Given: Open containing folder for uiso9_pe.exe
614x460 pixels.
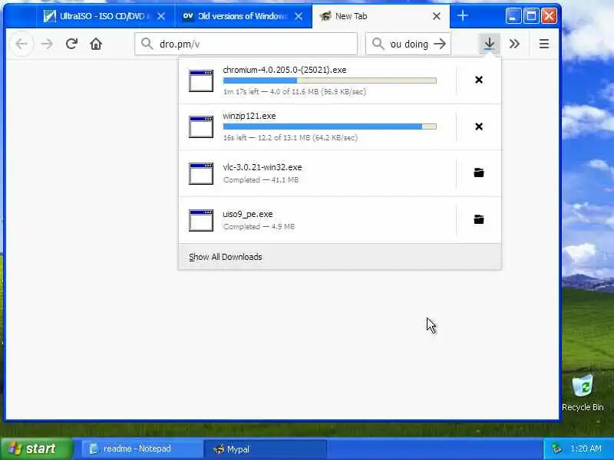Looking at the screenshot, I should tap(478, 219).
